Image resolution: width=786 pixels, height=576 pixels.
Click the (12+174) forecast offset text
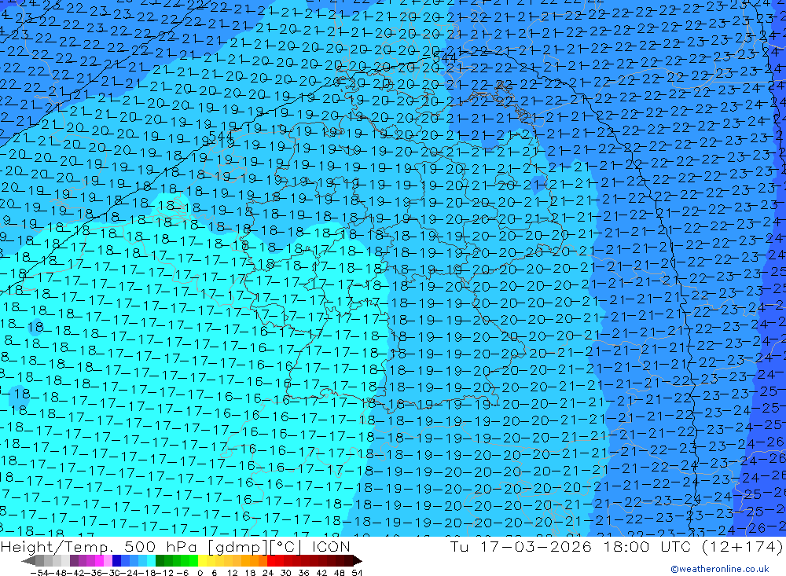click(x=741, y=546)
